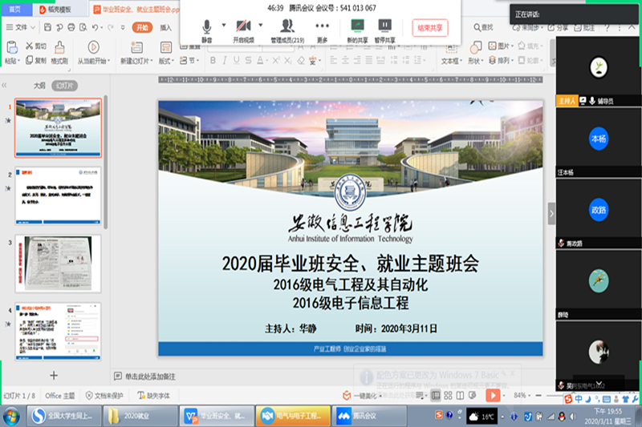Open the manage members panel
Viewport: 642px width, 427px height.
pos(286,26)
